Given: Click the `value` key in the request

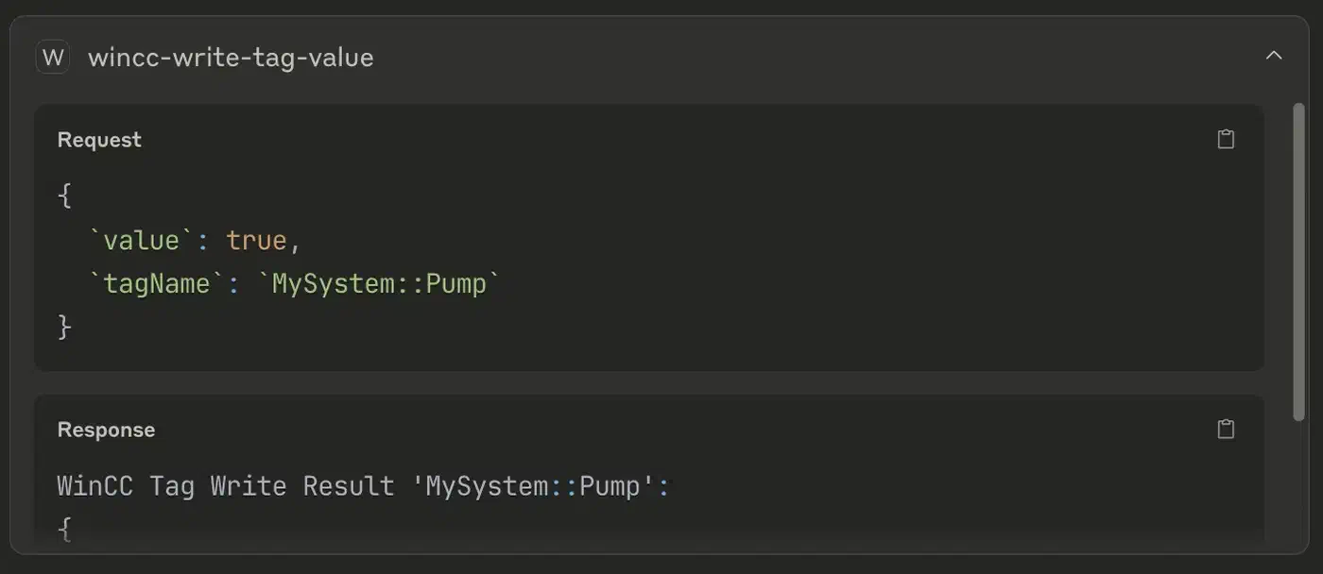Looking at the screenshot, I should 141,241.
